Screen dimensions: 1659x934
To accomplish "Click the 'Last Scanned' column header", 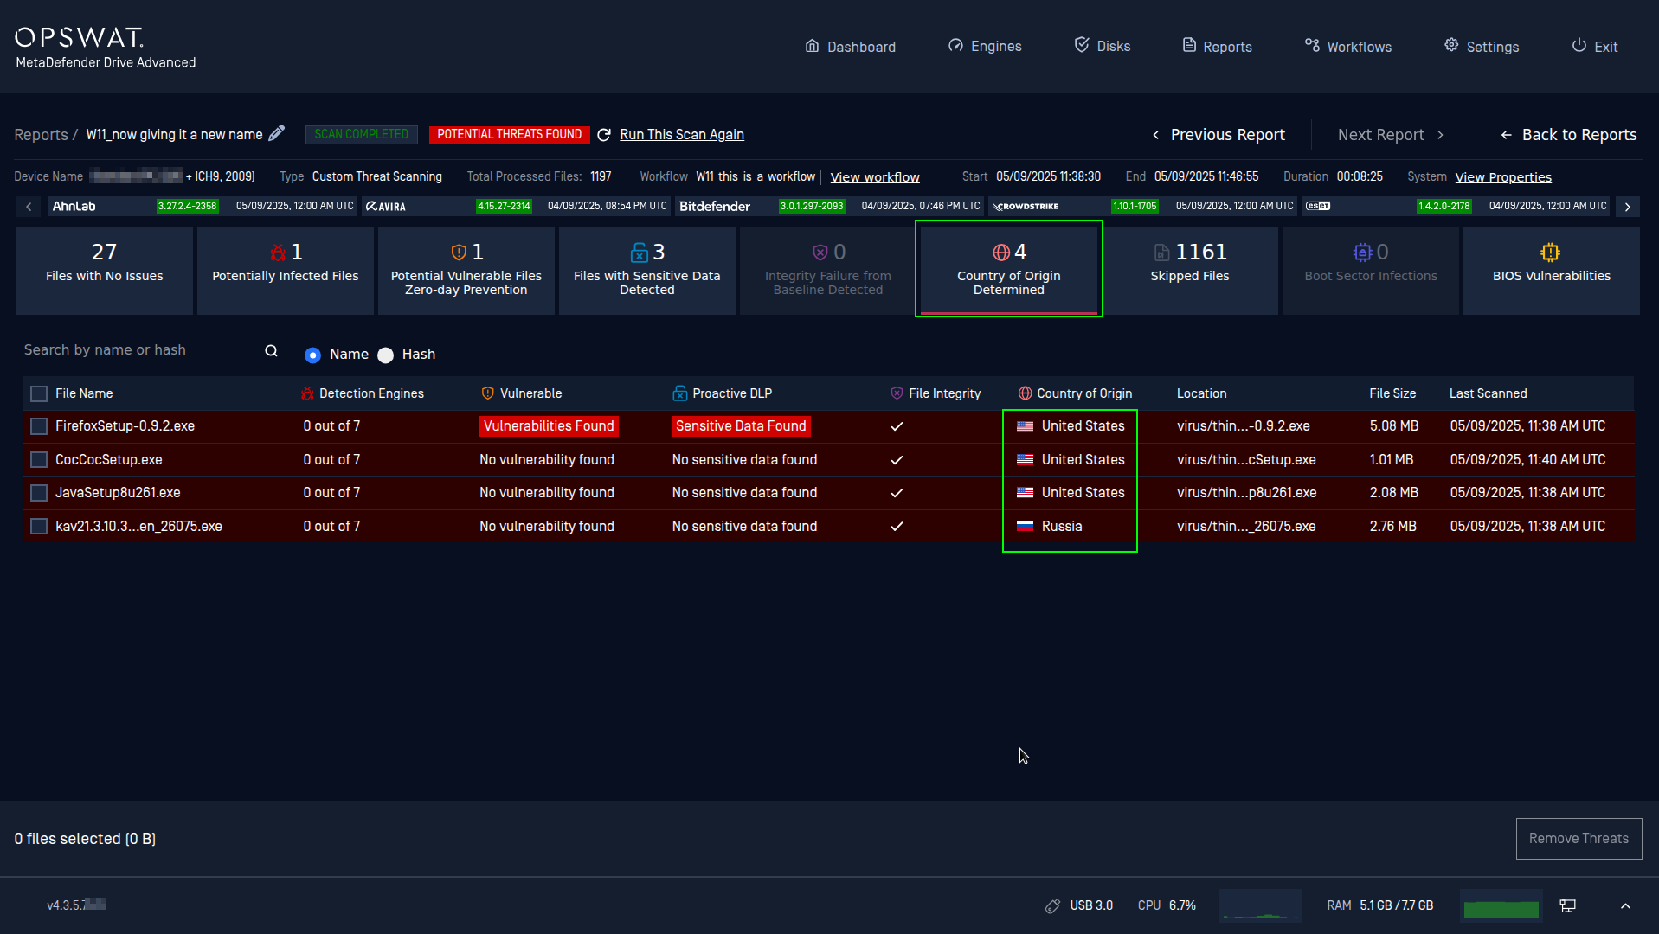I will point(1488,393).
